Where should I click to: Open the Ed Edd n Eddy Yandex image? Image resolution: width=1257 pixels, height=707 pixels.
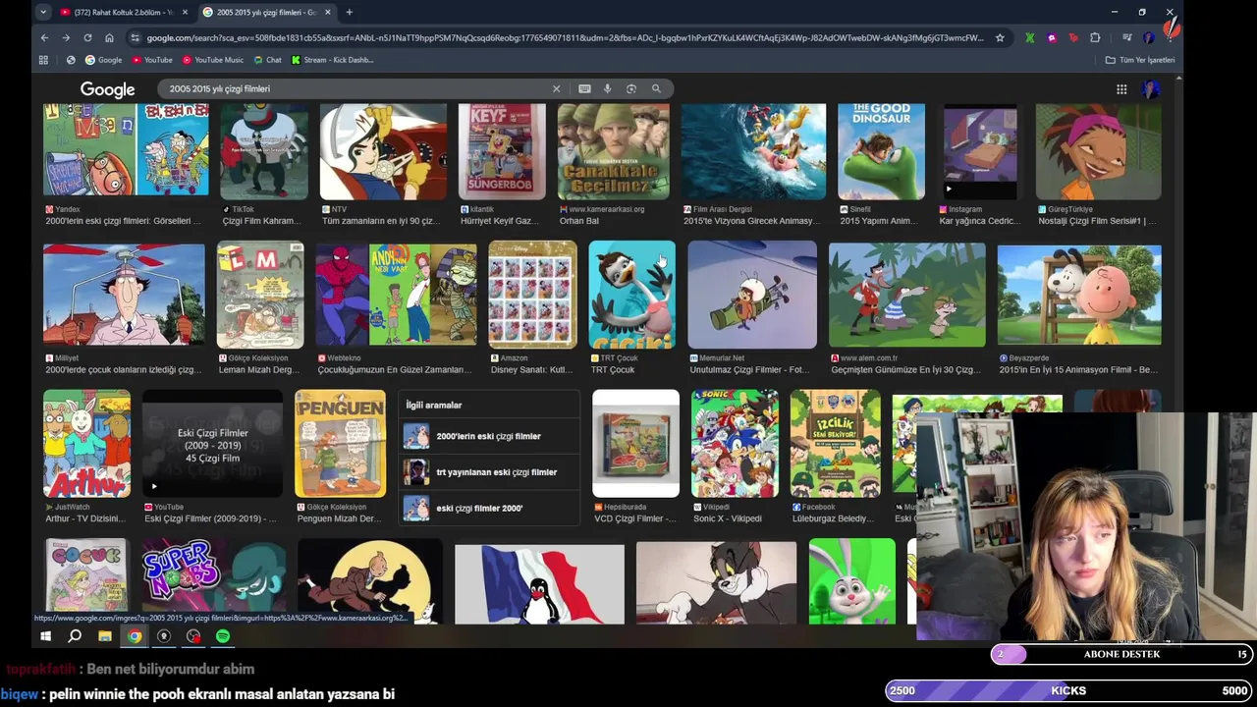(126, 151)
